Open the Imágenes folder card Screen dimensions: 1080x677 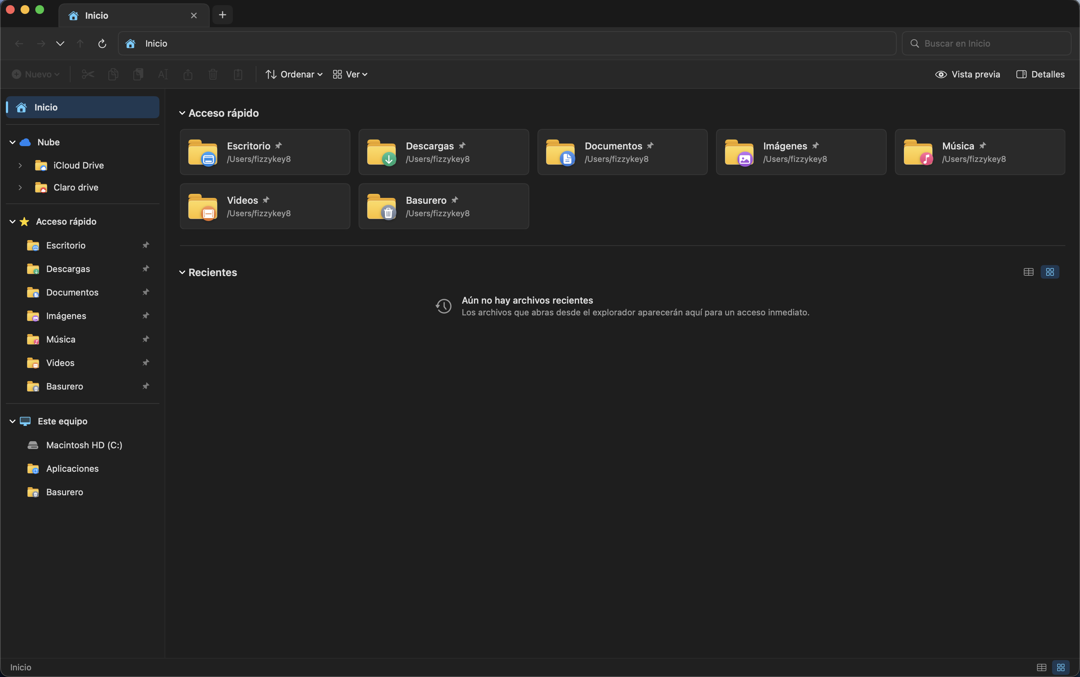[x=801, y=152]
